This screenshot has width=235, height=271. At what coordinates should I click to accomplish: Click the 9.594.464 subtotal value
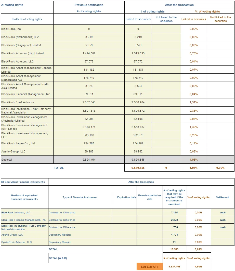pyautogui.click(x=89, y=160)
